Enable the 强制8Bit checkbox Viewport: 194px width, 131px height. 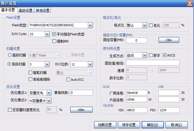click(55, 41)
